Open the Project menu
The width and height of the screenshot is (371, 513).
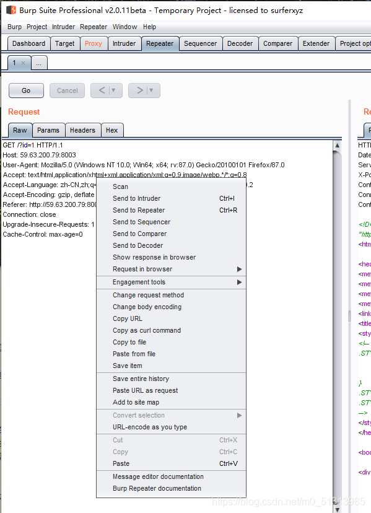coord(37,27)
